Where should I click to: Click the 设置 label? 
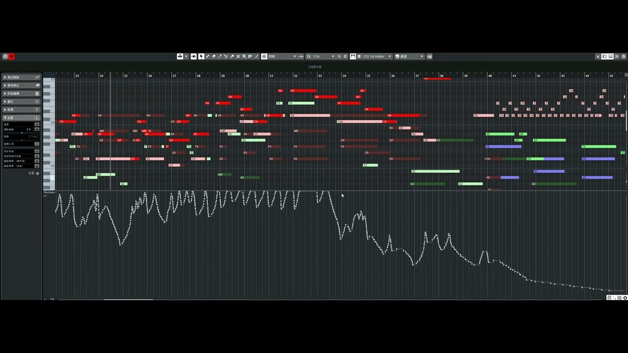pyautogui.click(x=31, y=174)
